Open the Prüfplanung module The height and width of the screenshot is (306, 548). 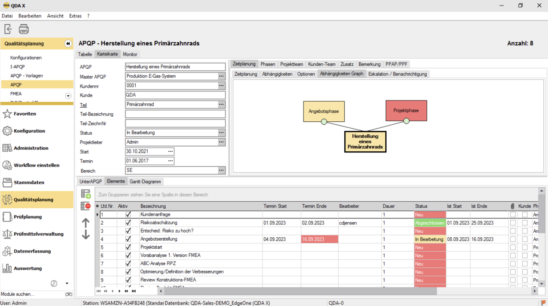coord(37,217)
